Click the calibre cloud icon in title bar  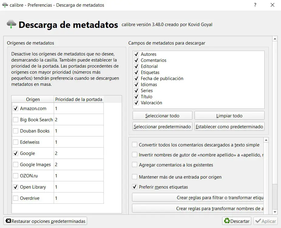pyautogui.click(x=5, y=5)
